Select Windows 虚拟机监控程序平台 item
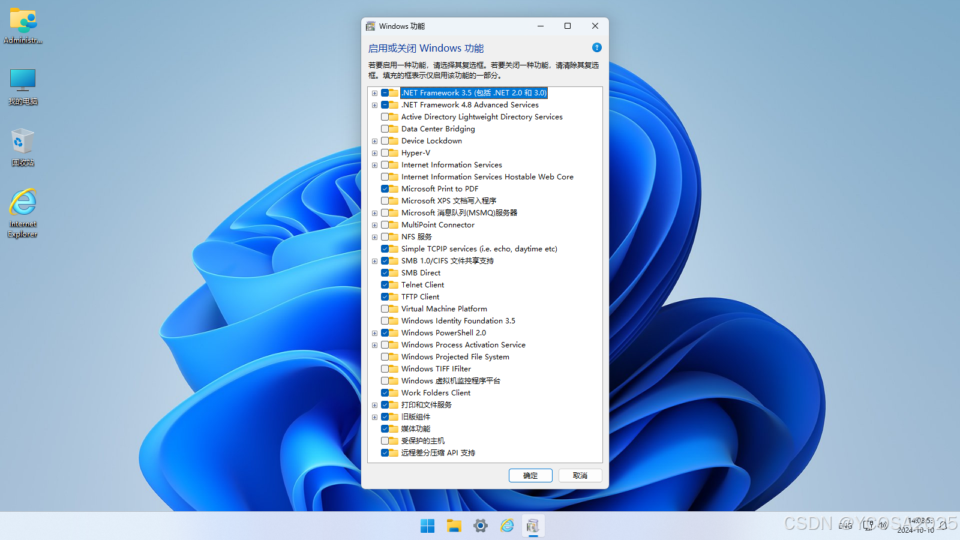 click(x=451, y=381)
